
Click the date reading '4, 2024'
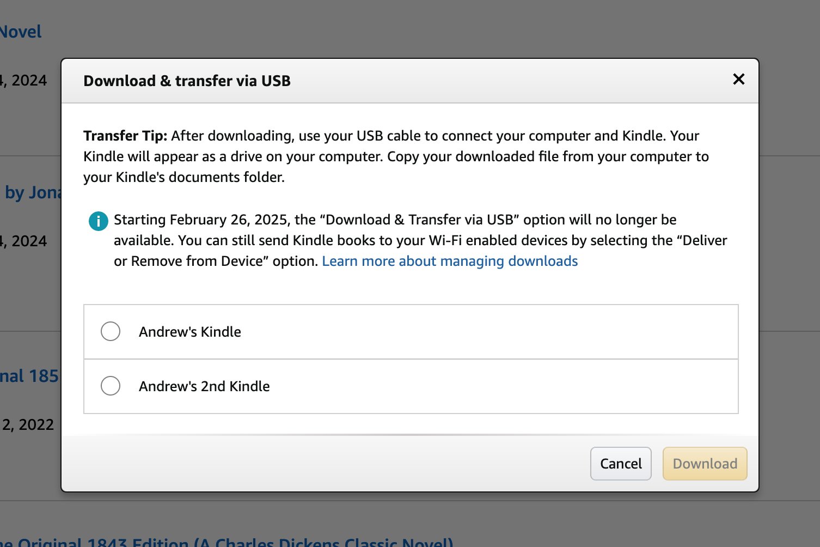coord(23,80)
